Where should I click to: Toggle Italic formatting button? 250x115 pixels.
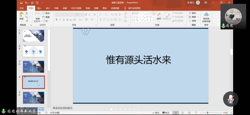pos(60,20)
